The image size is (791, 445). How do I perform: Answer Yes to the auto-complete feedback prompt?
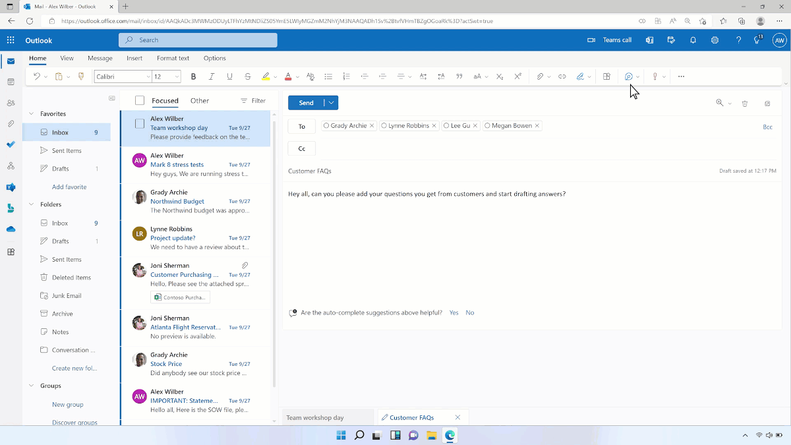454,312
